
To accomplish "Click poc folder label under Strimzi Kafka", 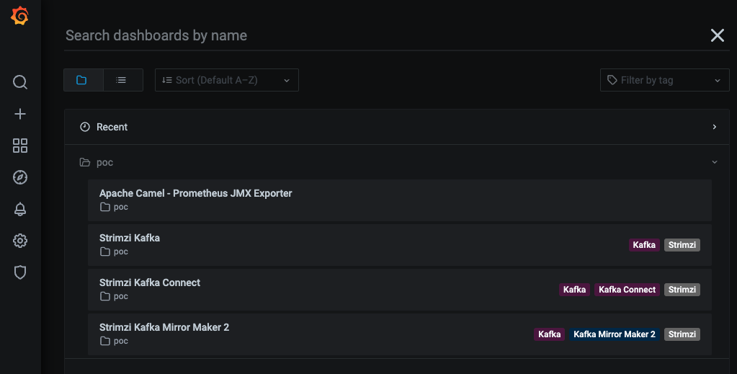I will point(115,251).
